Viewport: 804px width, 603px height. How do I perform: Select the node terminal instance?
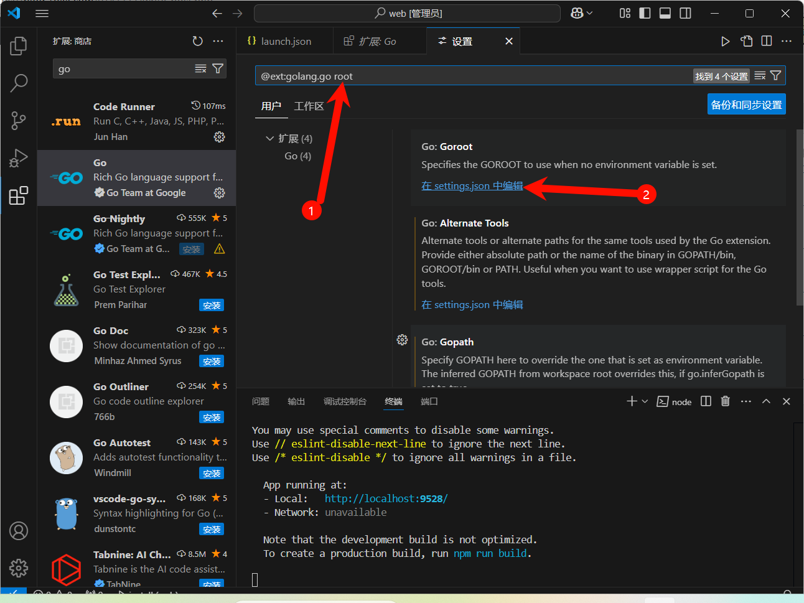coord(675,401)
